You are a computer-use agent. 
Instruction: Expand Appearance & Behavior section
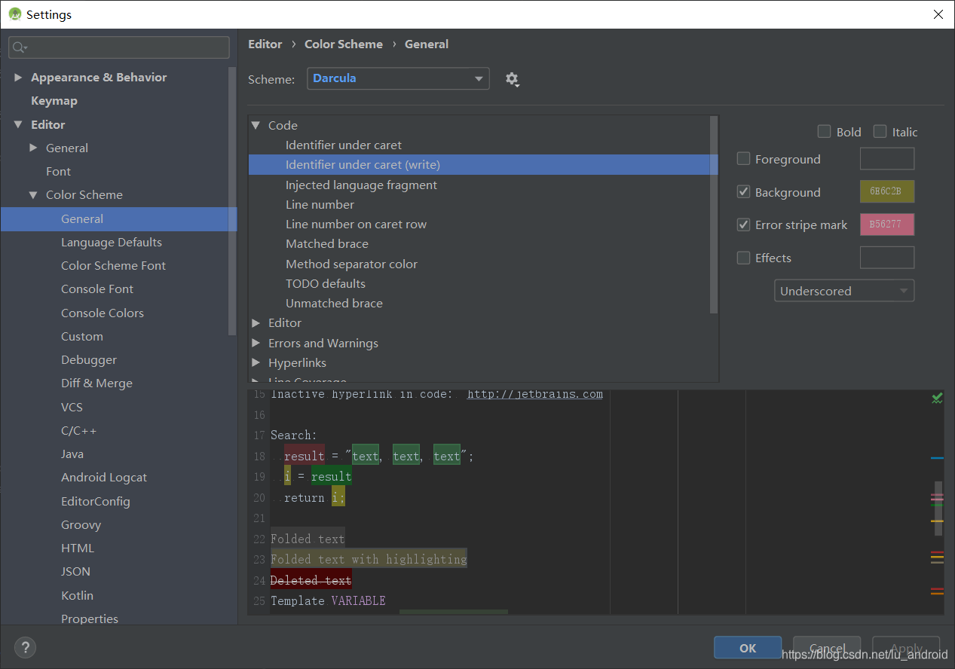[x=19, y=78]
